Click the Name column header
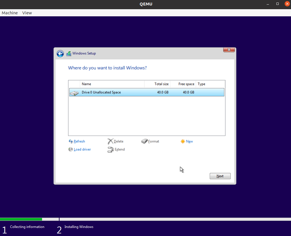The image size is (291, 236). 112,84
